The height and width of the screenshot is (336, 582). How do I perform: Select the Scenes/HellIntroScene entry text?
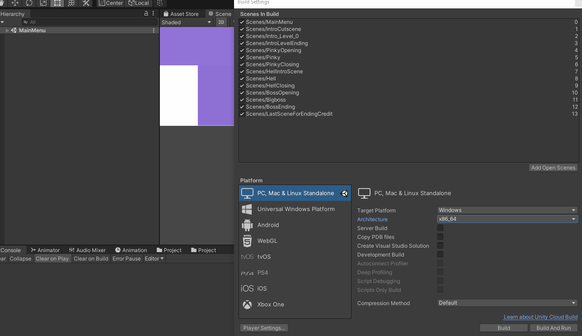click(274, 72)
